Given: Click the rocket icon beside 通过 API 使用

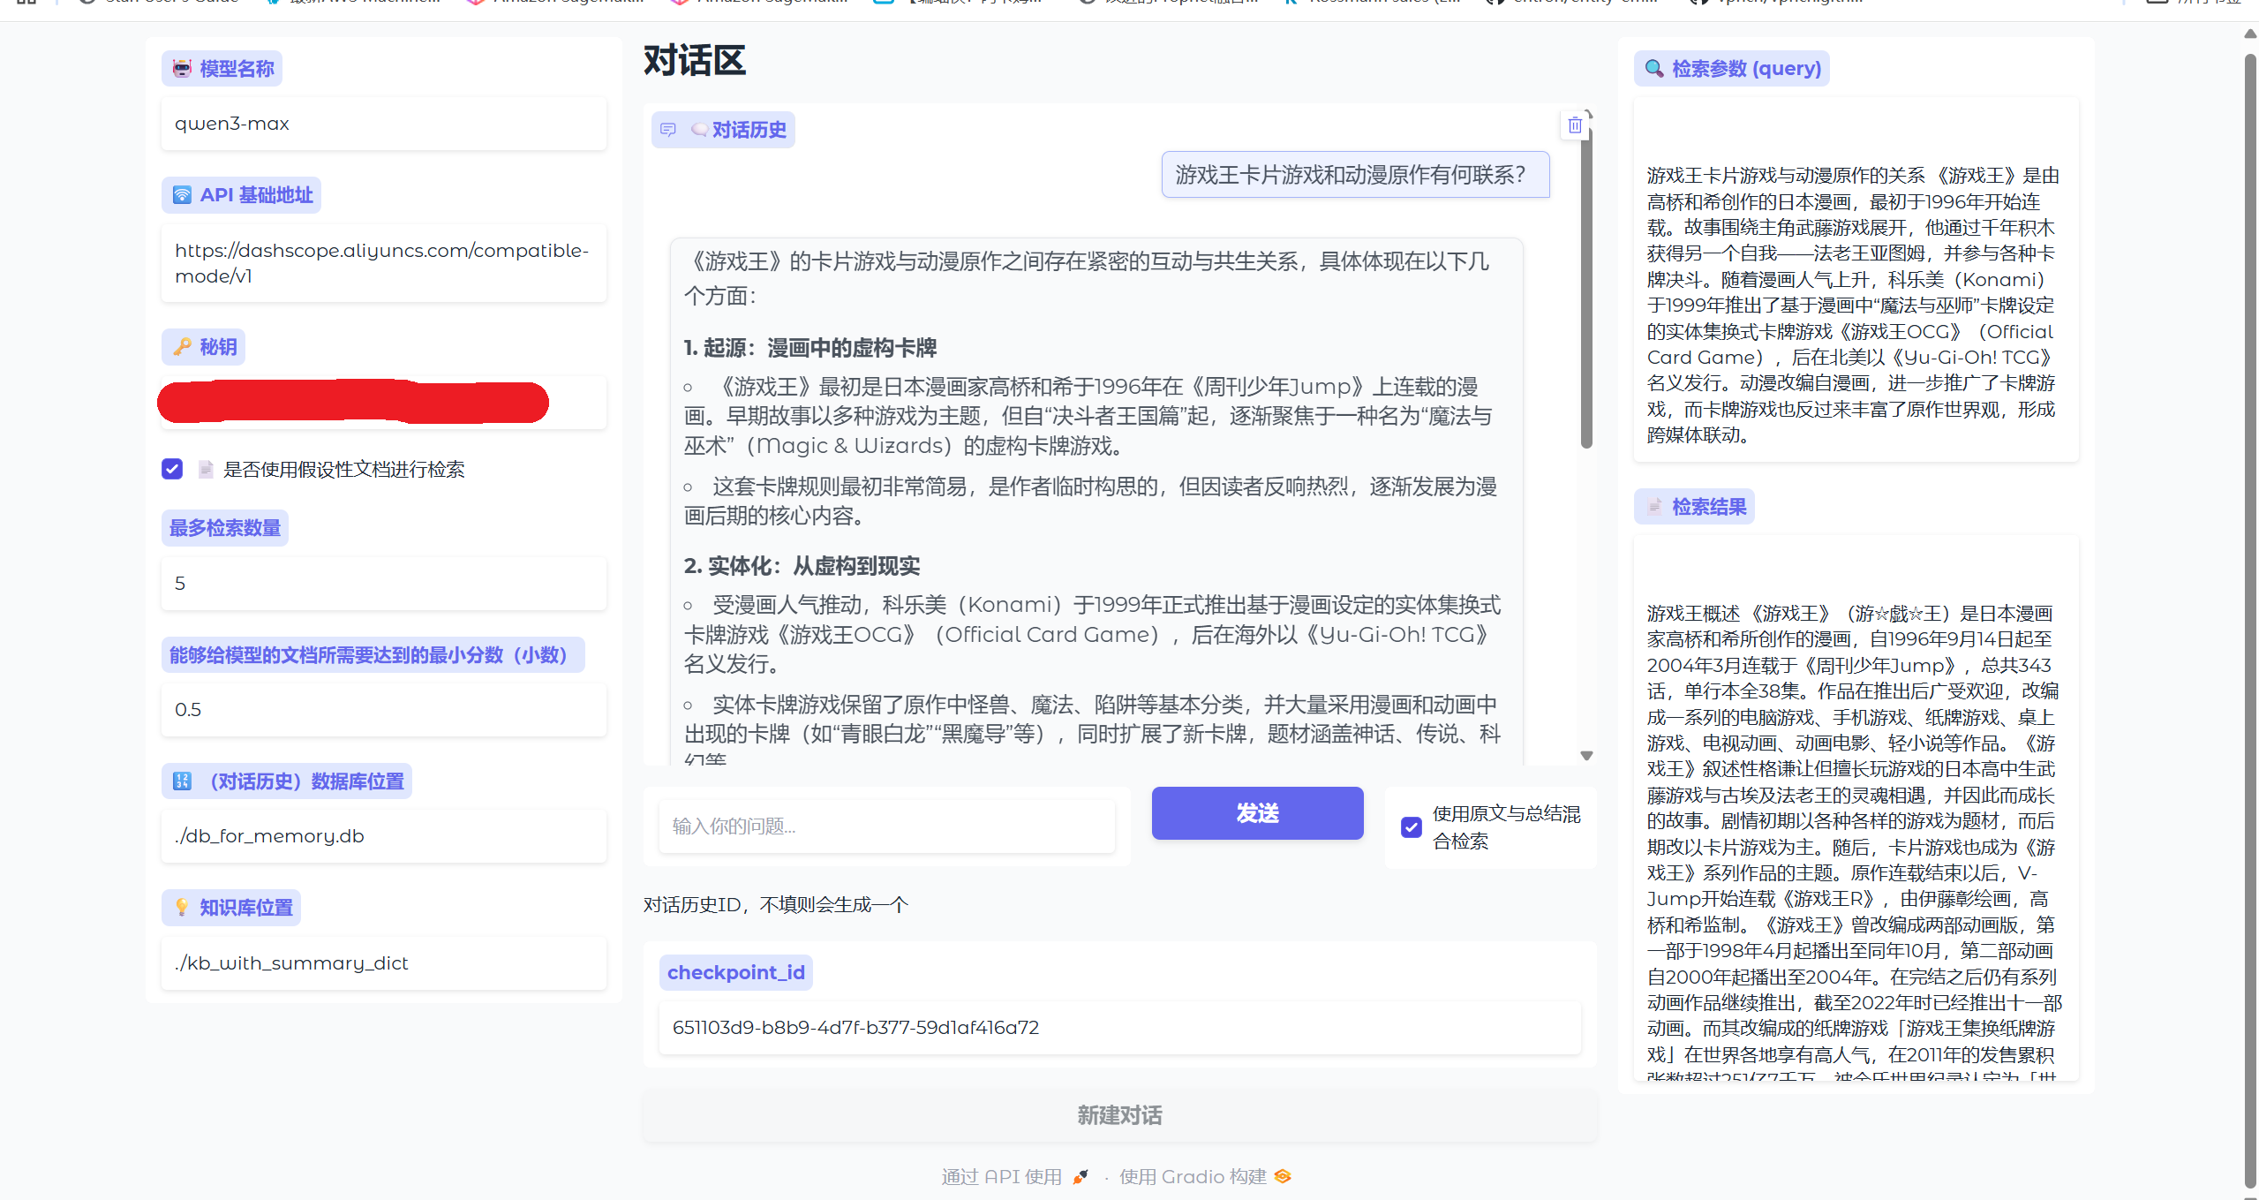Looking at the screenshot, I should coord(1079,1175).
